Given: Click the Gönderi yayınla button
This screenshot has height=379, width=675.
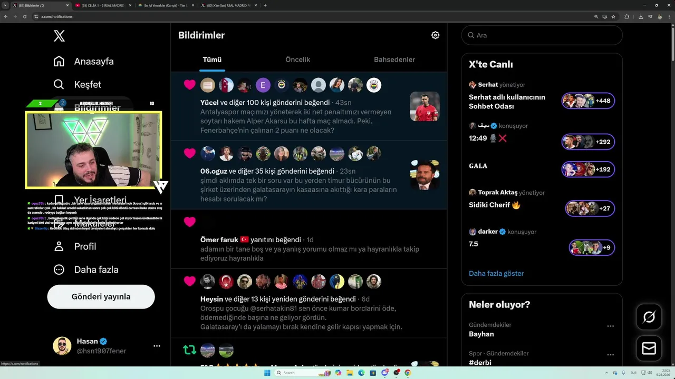Looking at the screenshot, I should point(101,296).
